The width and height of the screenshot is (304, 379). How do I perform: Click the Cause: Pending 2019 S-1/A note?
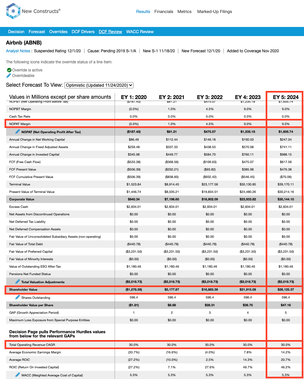click(112, 51)
